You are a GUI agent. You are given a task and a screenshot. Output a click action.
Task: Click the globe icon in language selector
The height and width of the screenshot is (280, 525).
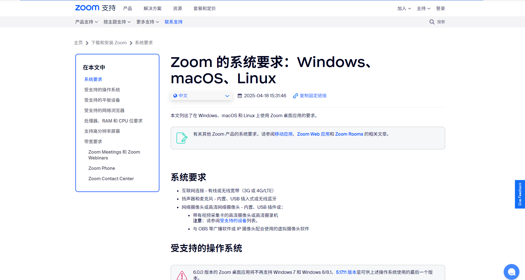[x=175, y=96]
